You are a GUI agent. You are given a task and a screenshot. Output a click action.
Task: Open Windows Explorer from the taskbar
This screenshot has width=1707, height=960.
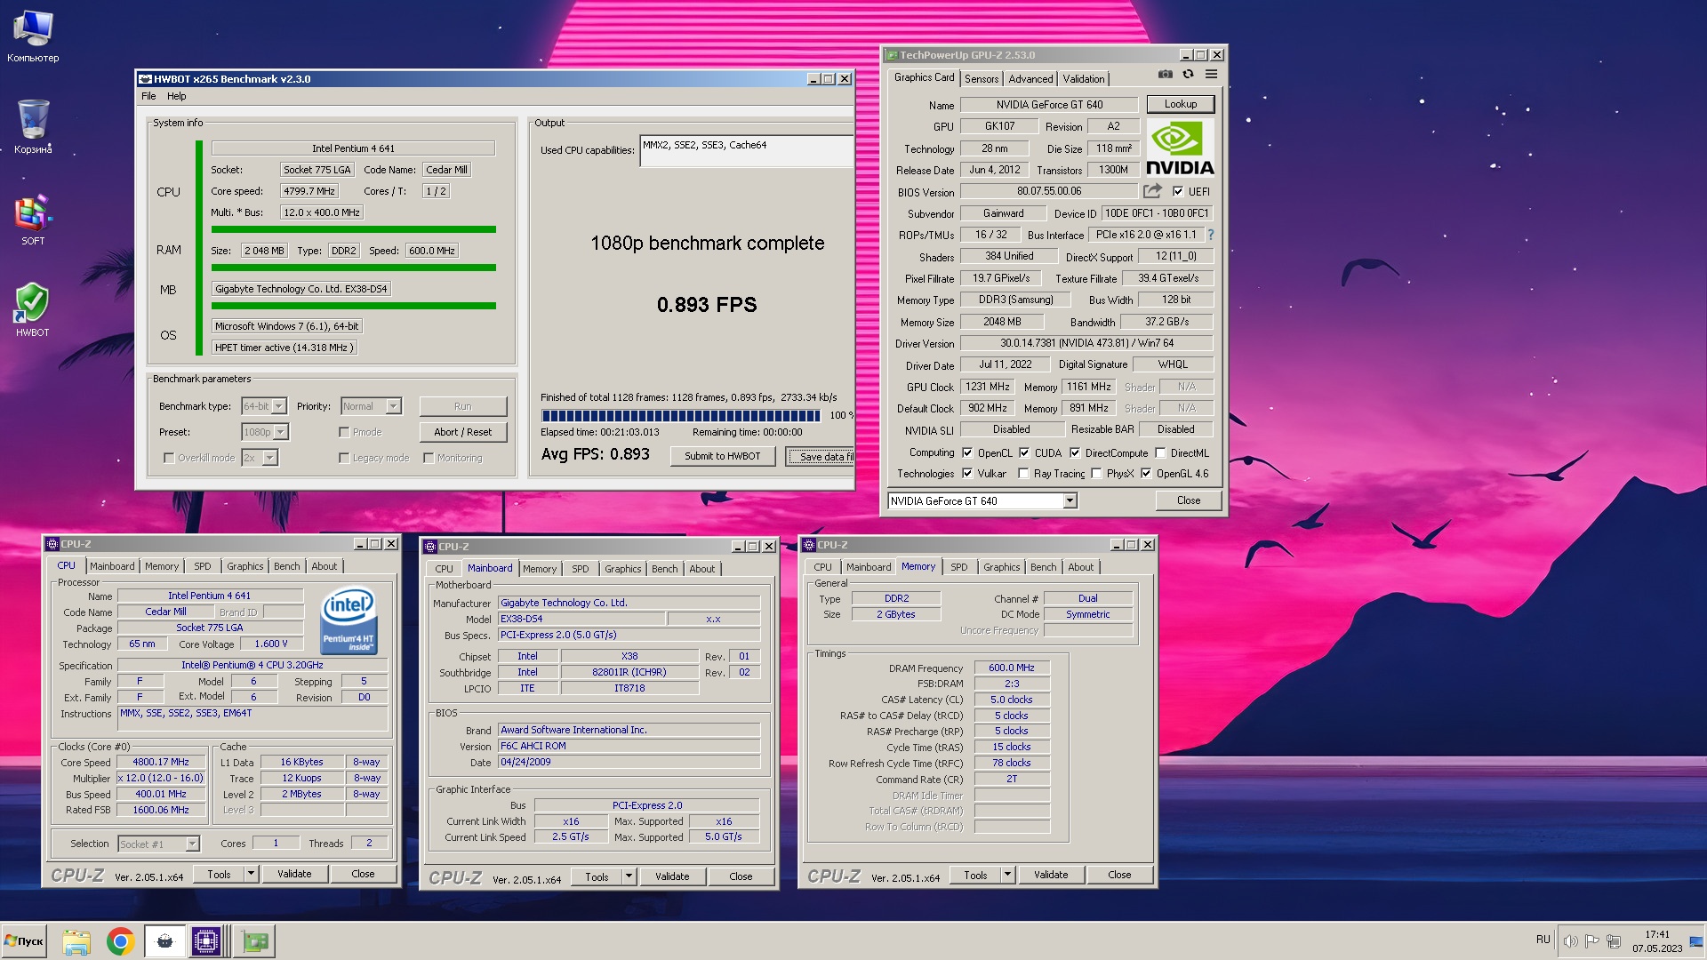(x=76, y=941)
